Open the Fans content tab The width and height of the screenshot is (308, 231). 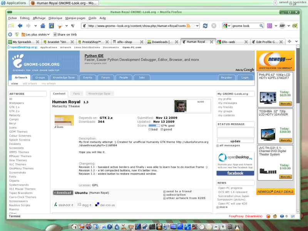[76, 94]
